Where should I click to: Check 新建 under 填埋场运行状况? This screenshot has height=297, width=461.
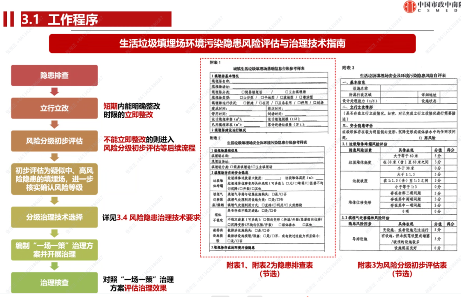pos(244,102)
